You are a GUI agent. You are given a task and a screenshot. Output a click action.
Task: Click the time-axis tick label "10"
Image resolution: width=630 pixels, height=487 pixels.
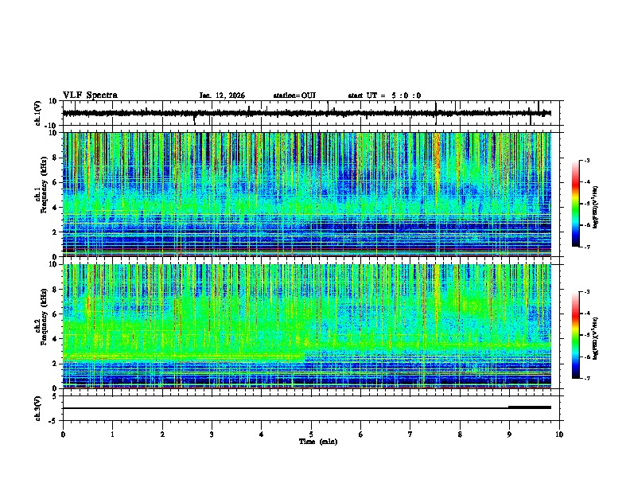[559, 434]
